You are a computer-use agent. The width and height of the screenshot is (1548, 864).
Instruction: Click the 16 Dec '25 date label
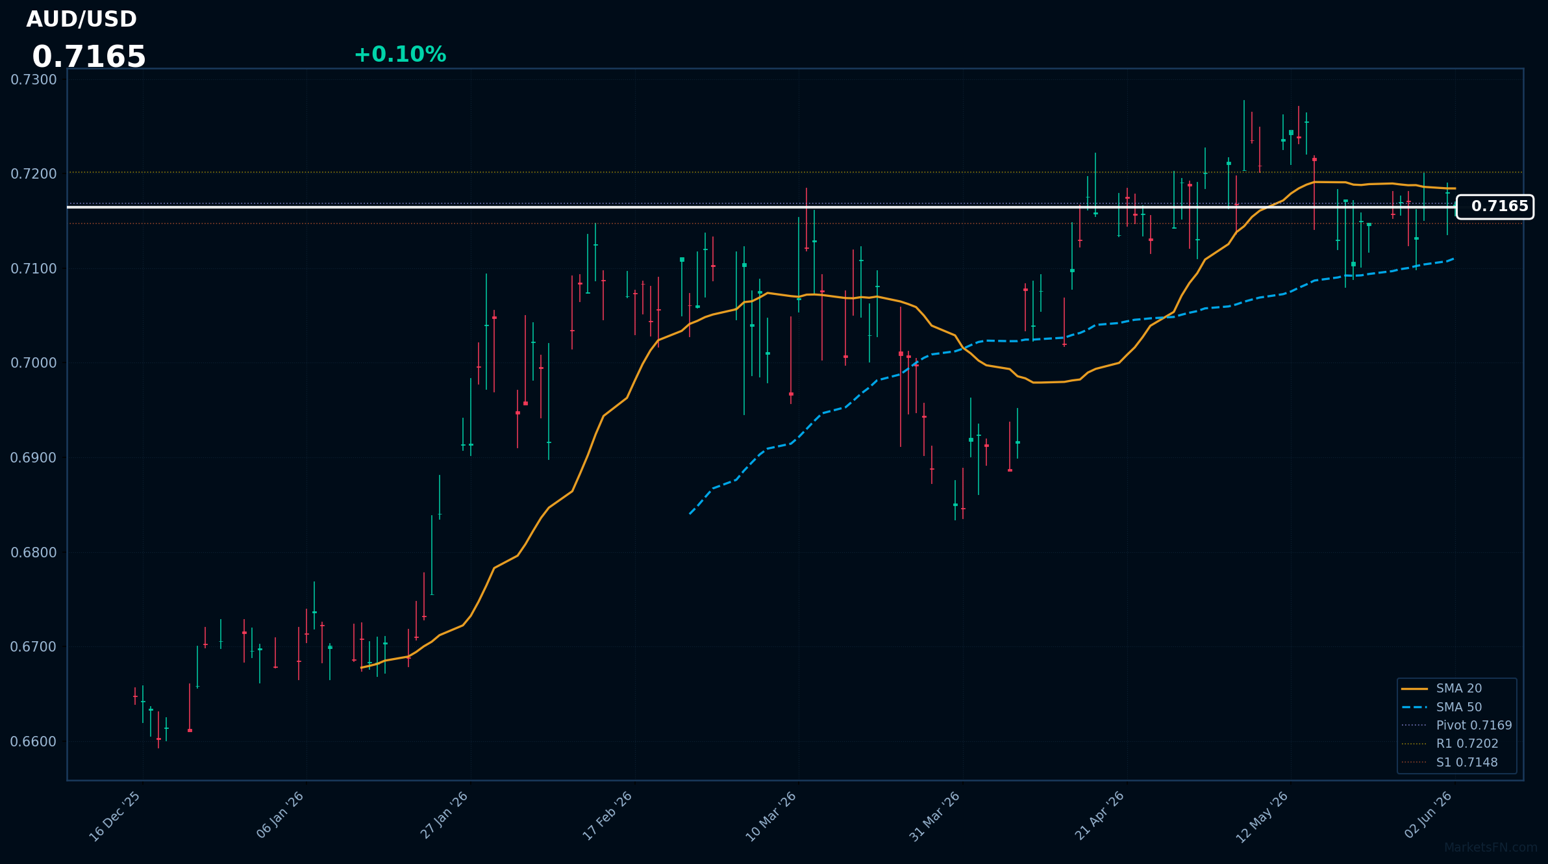coord(116,817)
